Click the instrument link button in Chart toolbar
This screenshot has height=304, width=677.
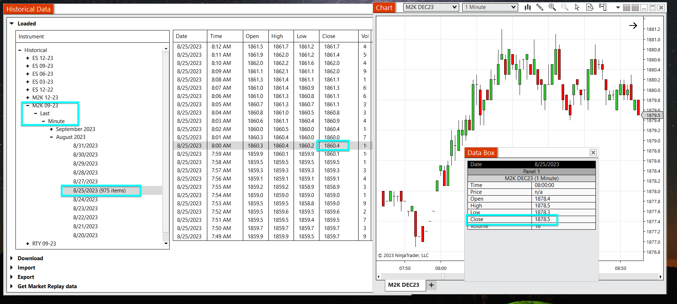627,8
